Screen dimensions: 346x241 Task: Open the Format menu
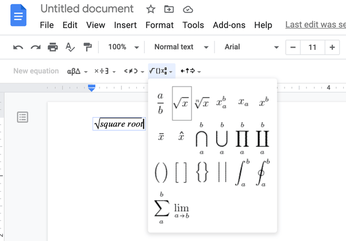click(x=160, y=25)
